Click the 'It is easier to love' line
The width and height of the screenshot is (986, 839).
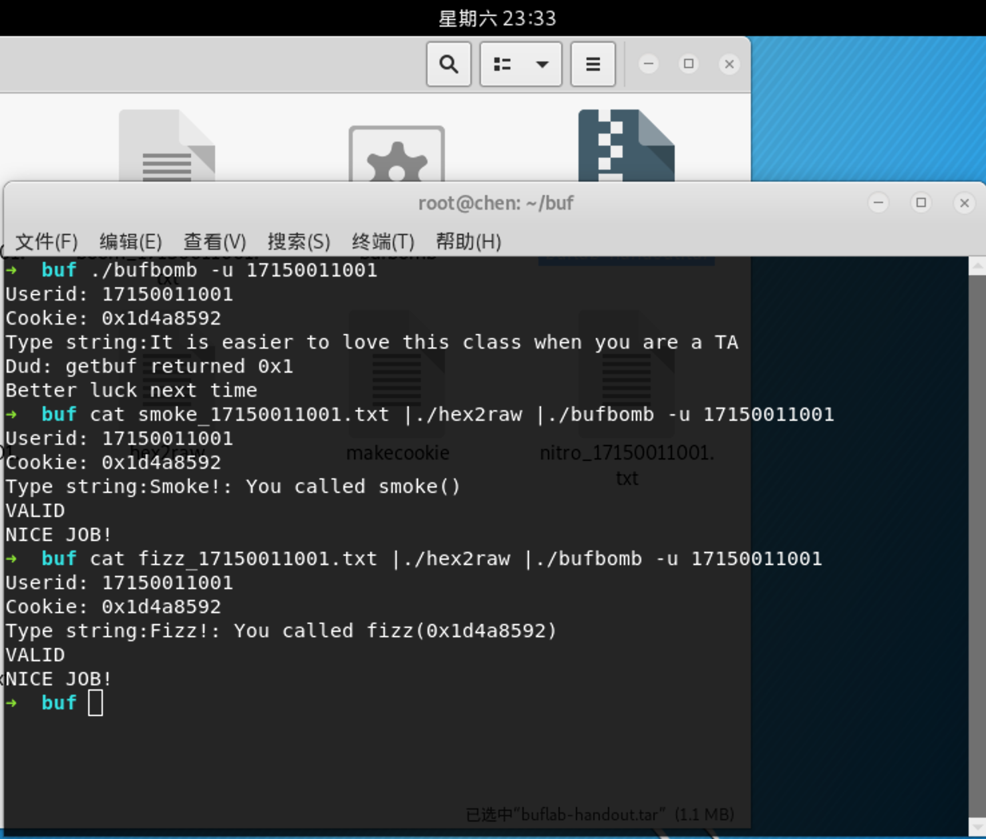(372, 342)
